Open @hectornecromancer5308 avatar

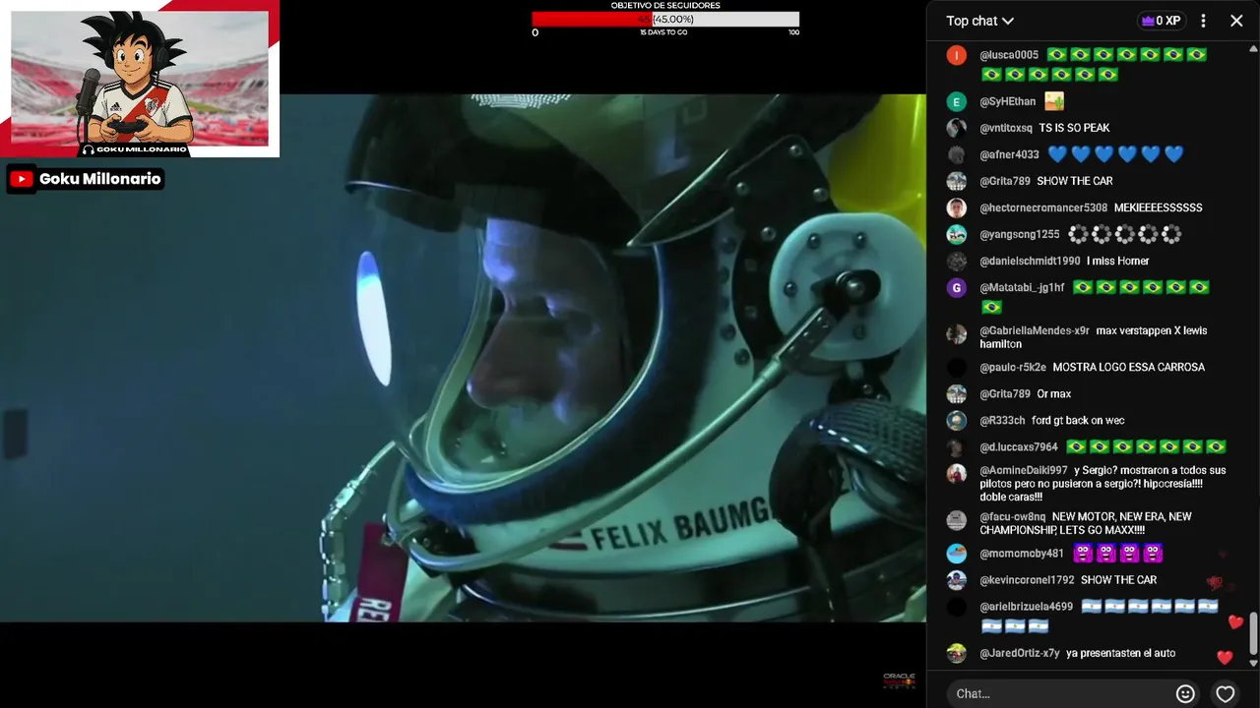point(957,207)
